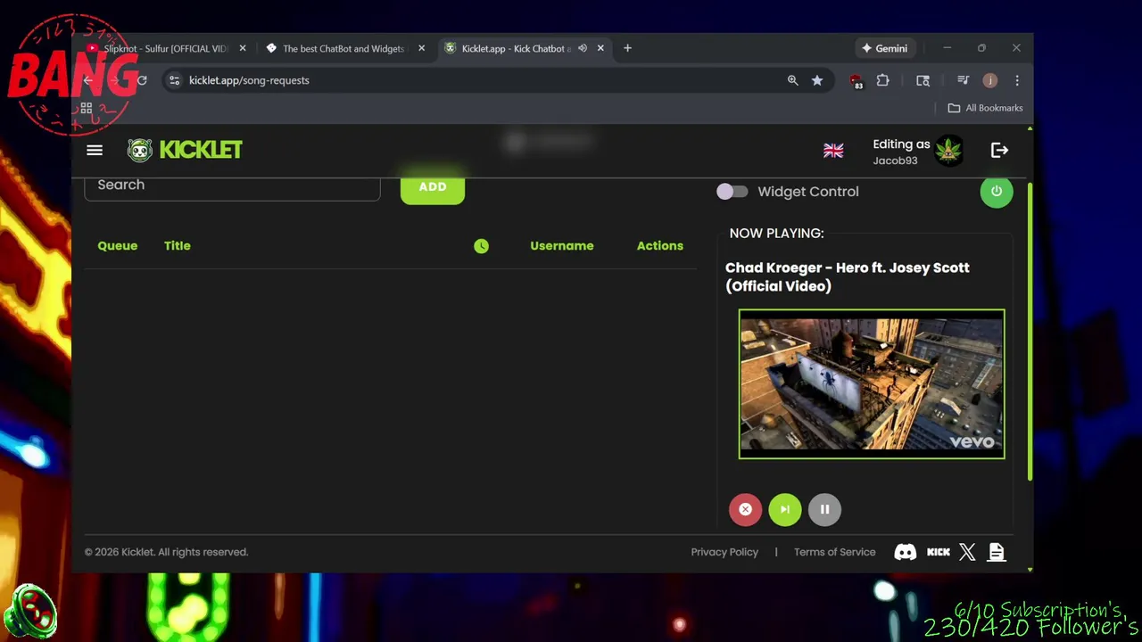Switch to the Slipknot Sulfur tab

point(166,49)
